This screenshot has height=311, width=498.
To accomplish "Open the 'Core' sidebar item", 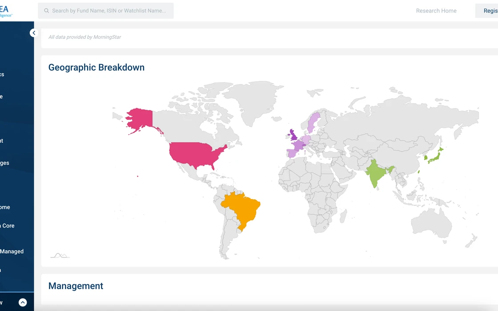I will click(x=8, y=226).
